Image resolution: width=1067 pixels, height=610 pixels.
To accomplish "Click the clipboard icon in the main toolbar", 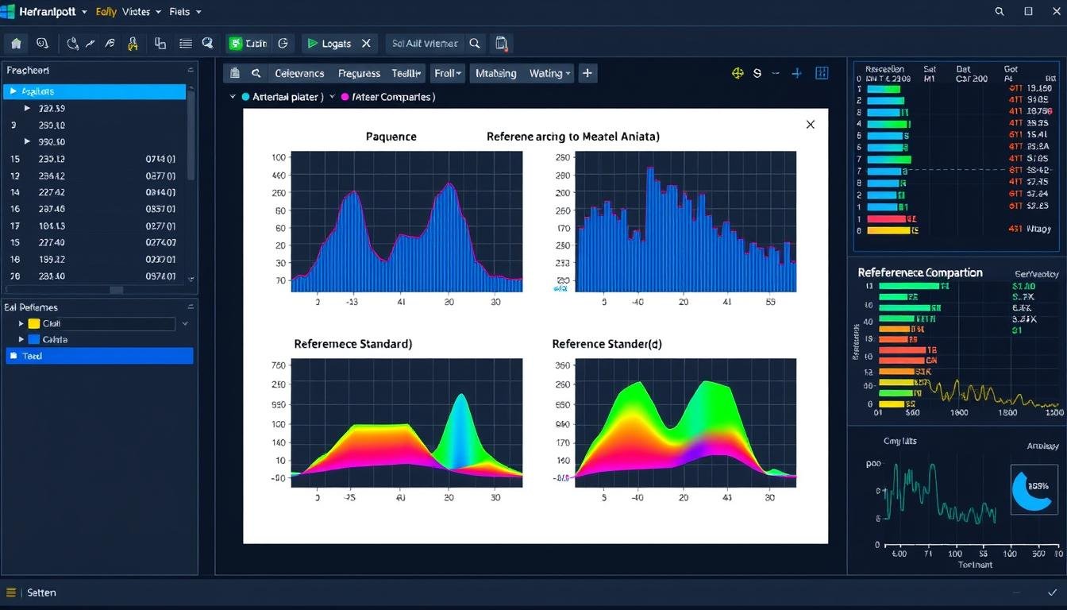I will (501, 44).
